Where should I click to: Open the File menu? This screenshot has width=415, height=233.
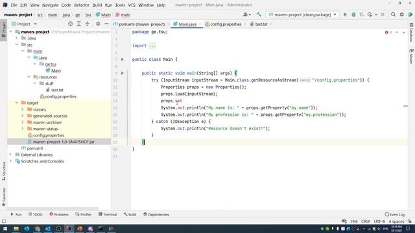click(x=14, y=5)
